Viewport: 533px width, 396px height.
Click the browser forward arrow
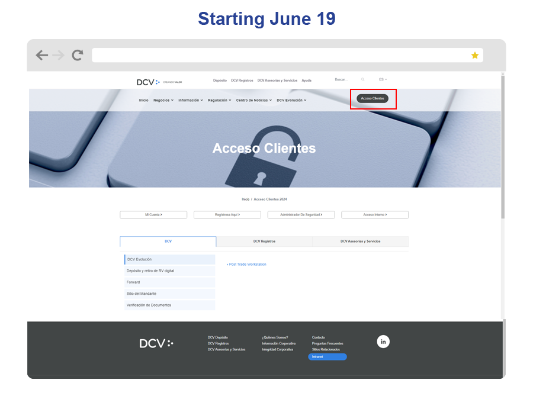coord(58,55)
